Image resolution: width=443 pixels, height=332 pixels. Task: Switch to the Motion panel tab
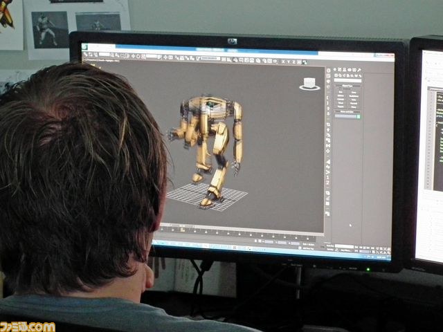pyautogui.click(x=350, y=70)
